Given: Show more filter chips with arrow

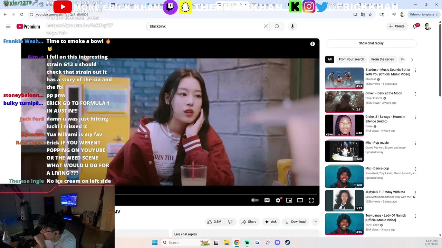Looking at the screenshot, I should pos(412,60).
